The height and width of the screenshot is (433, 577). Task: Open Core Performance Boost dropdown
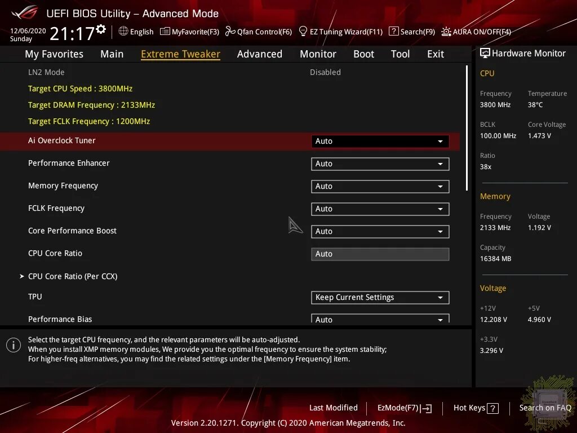pos(380,232)
